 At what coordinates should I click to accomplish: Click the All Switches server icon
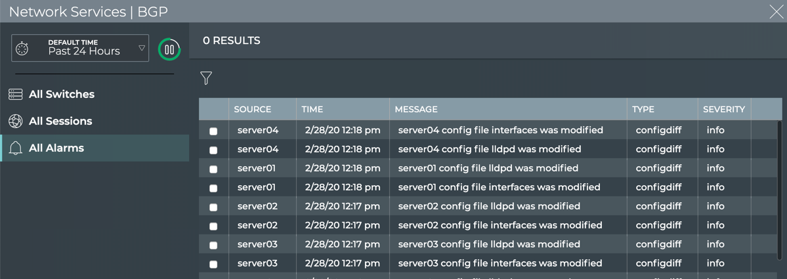click(16, 95)
